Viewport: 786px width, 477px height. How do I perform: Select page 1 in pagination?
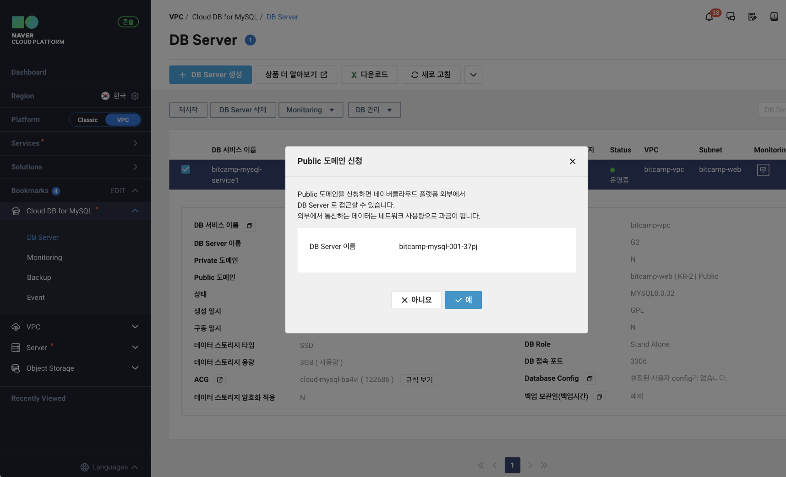513,465
